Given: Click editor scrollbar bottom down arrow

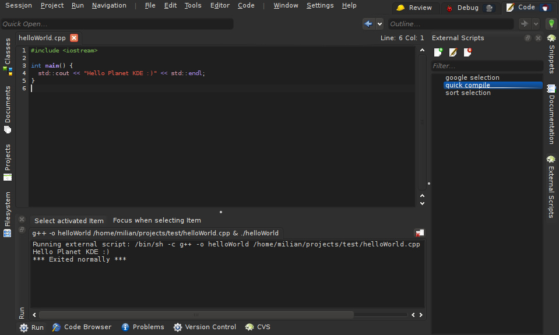Looking at the screenshot, I should pos(422,203).
